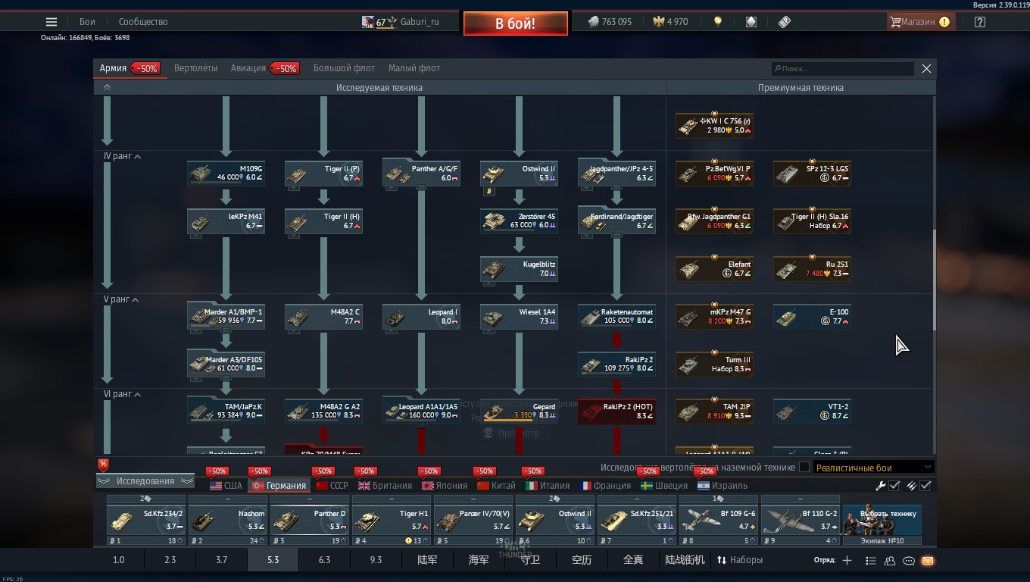Select the Британия nation tab
Viewport: 1030px width, 582px height.
(385, 486)
